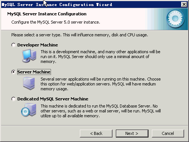Select the Server Machine radio button
This screenshot has width=189, height=142.
tap(13, 72)
